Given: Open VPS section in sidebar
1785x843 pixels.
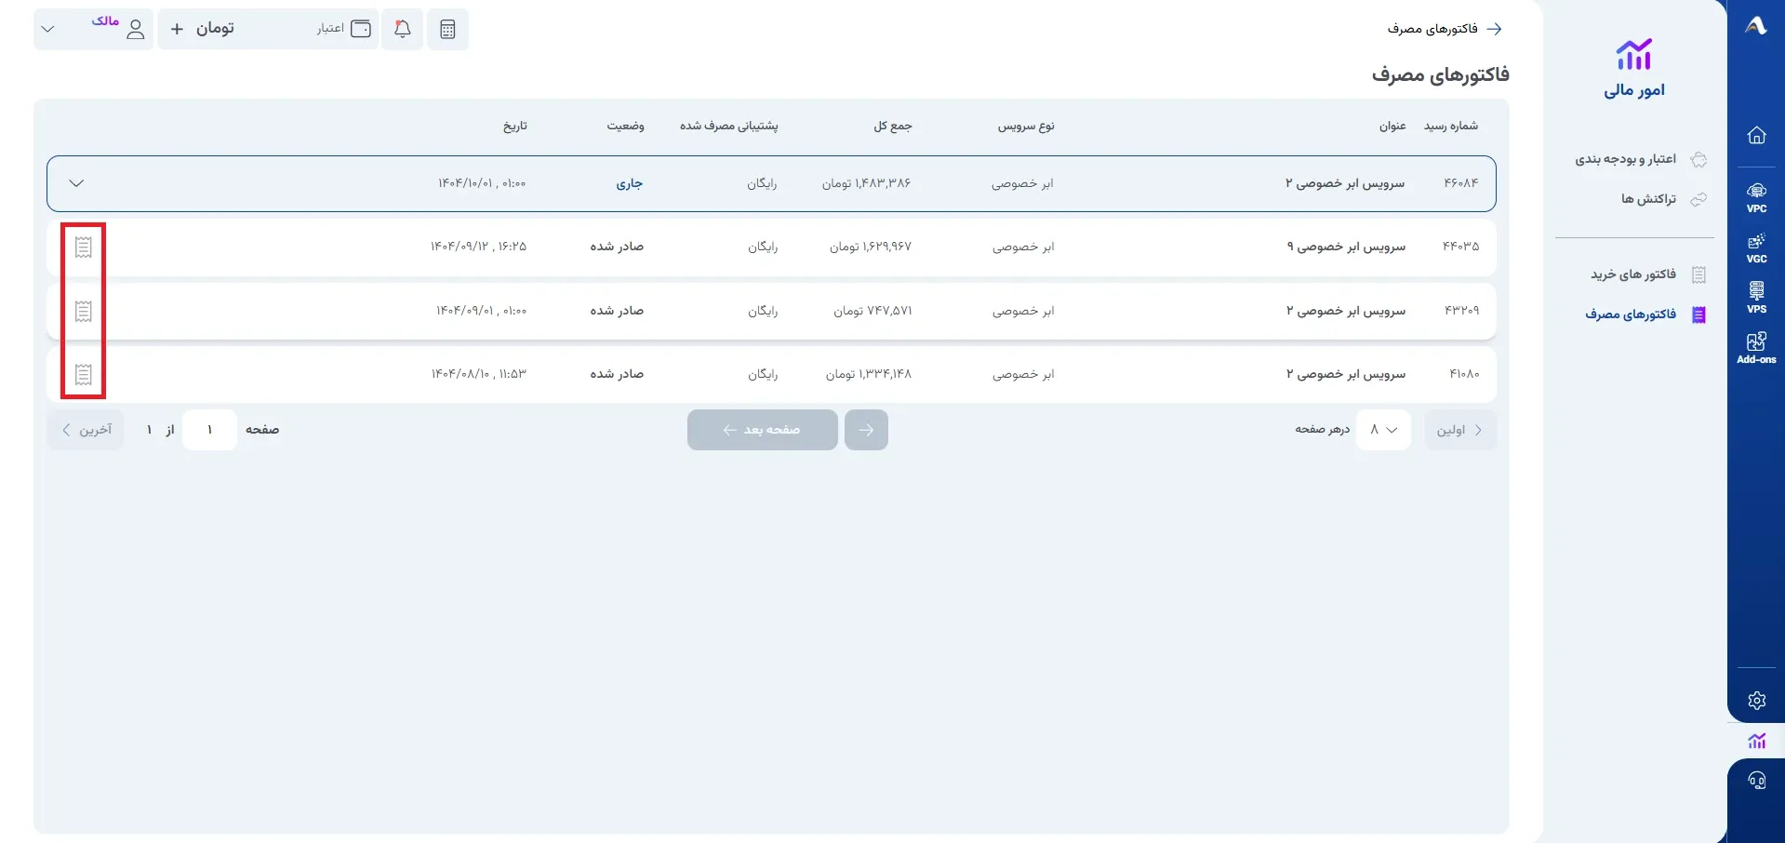Looking at the screenshot, I should (1756, 298).
